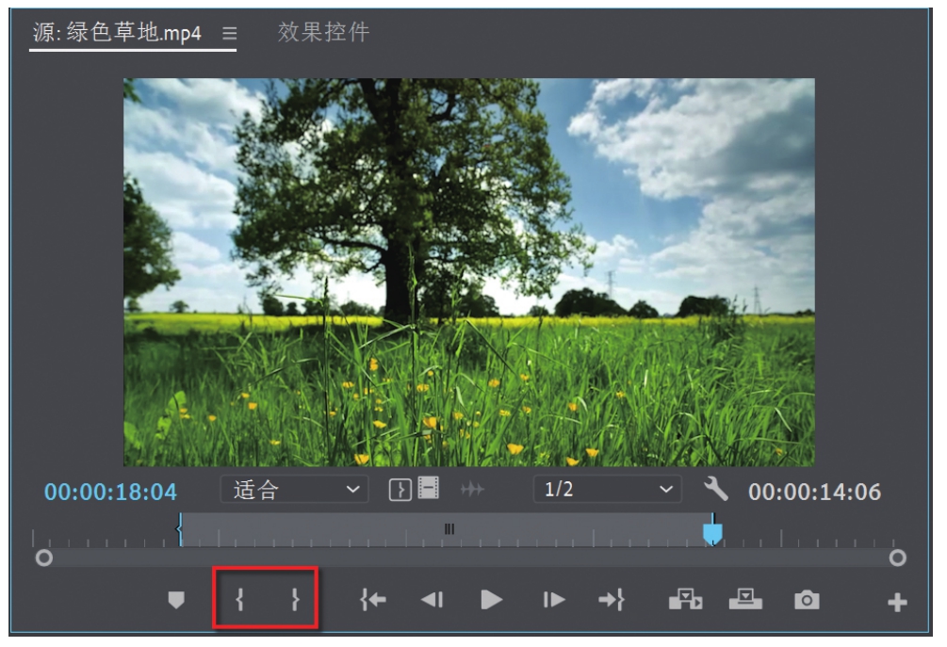Click the right zoom scrollbar handle

897,558
